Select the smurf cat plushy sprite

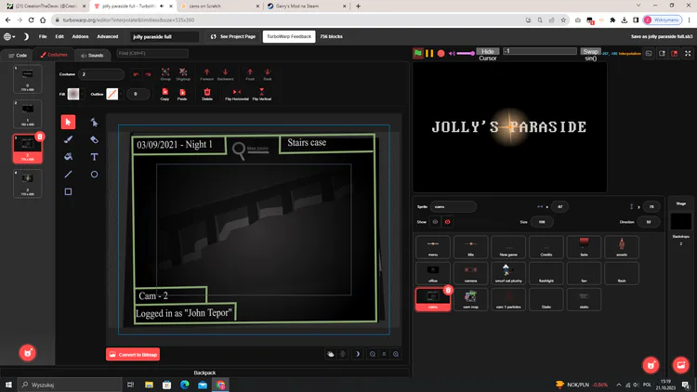pos(508,273)
